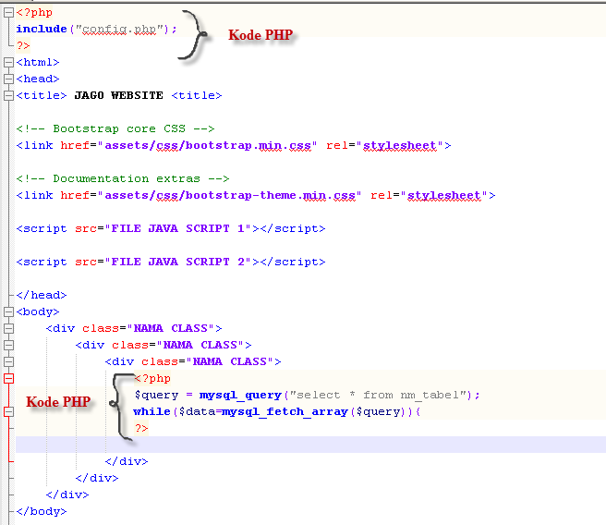Click the FILE JAVA SCRIPT 2 script line
This screenshot has width=606, height=525.
171,262
